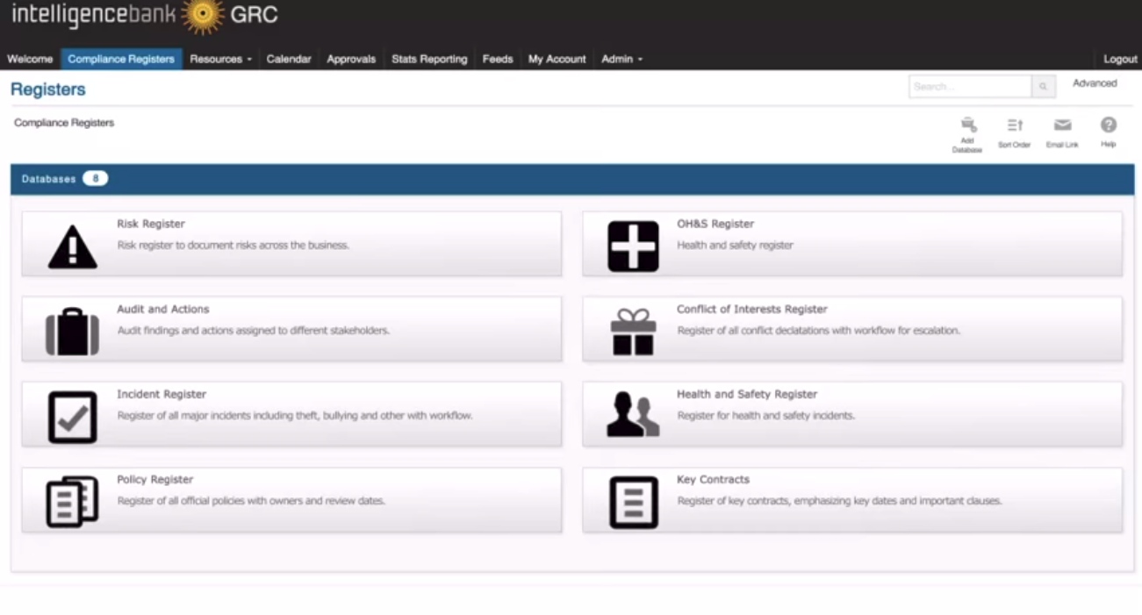1142x615 pixels.
Task: Open the Audit and Actions title
Action: click(x=163, y=309)
